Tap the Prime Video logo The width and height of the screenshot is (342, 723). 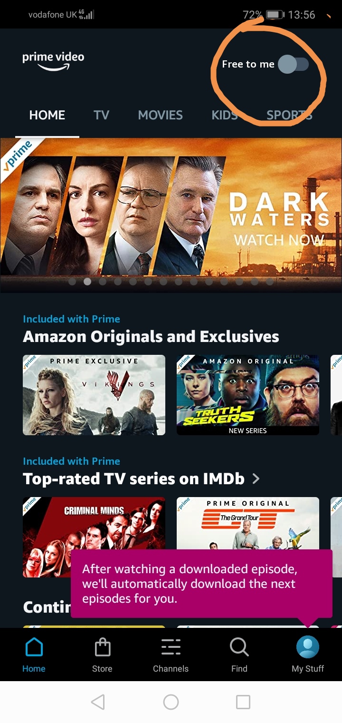pos(53,61)
